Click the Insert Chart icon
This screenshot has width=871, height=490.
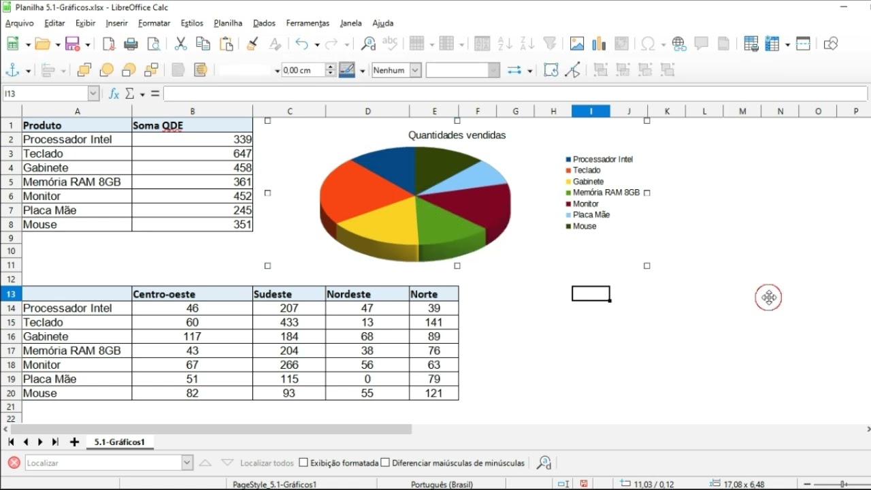pos(599,44)
